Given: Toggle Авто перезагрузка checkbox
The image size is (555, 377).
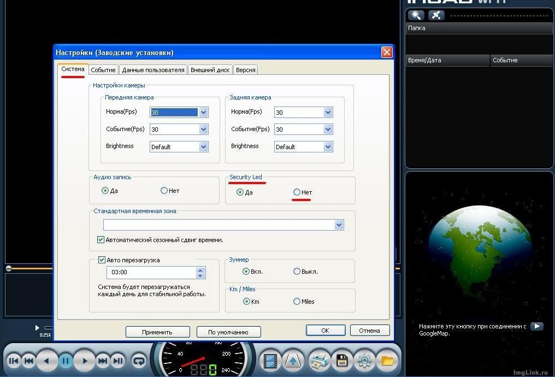Looking at the screenshot, I should pyautogui.click(x=102, y=260).
